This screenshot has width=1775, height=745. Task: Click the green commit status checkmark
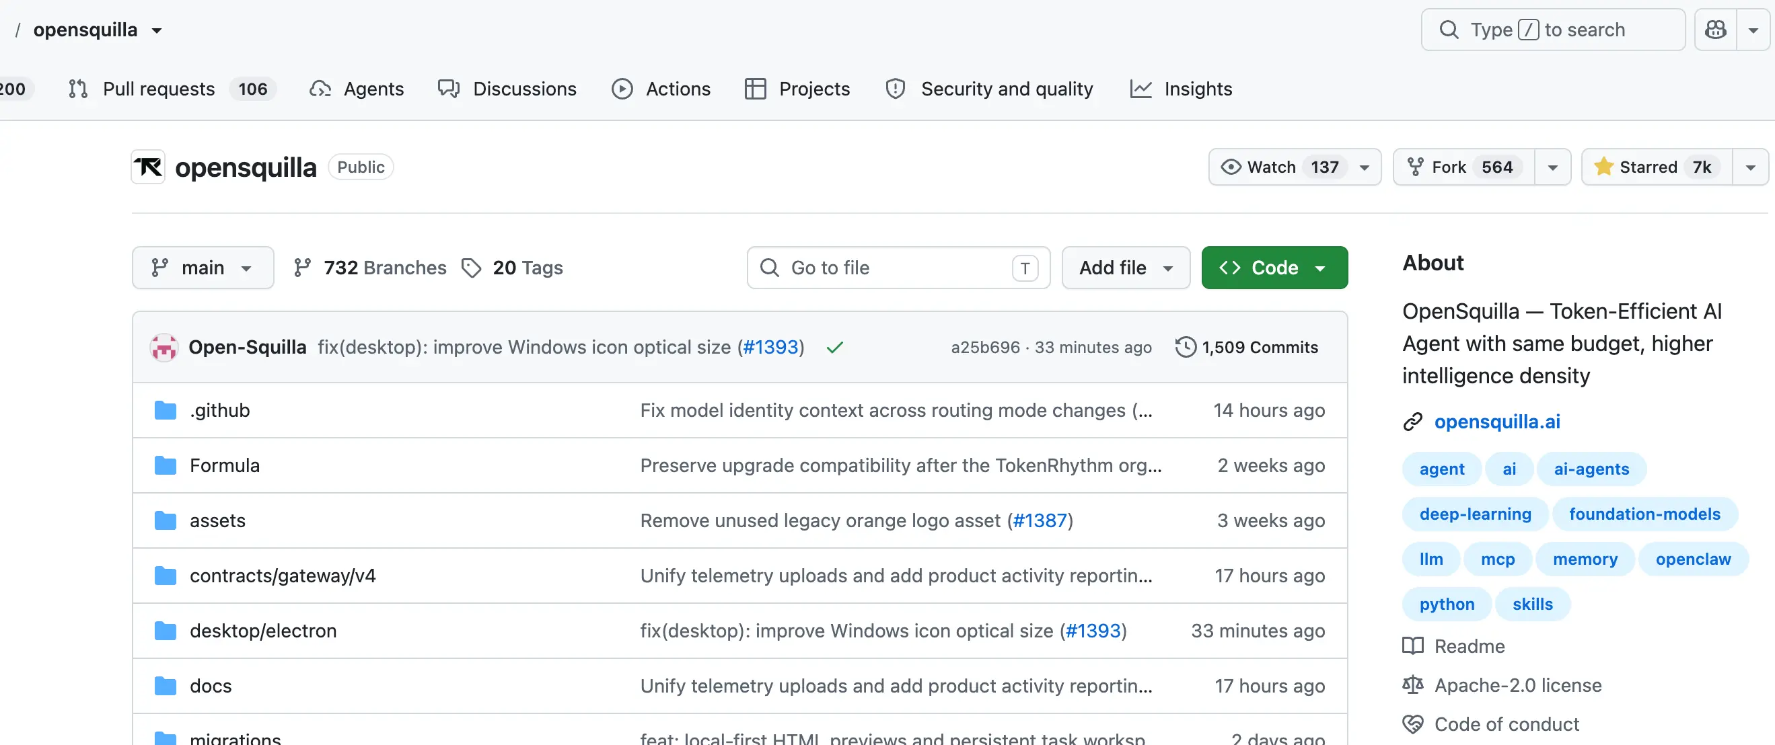pos(834,347)
